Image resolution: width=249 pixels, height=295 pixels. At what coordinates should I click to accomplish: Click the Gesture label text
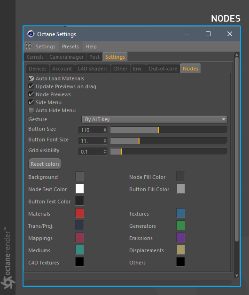pos(38,119)
